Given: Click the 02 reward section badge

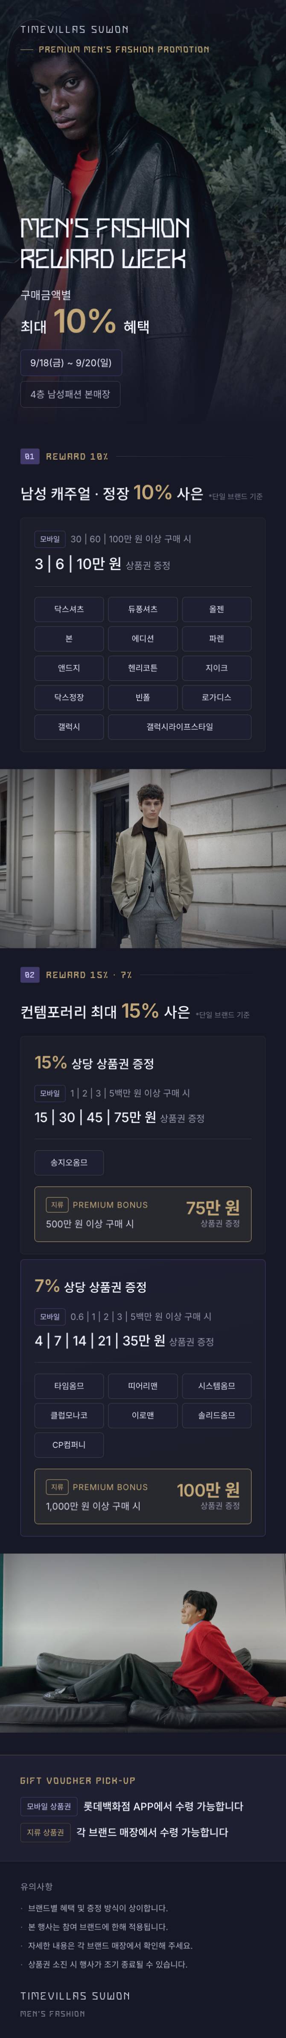Looking at the screenshot, I should (x=29, y=975).
